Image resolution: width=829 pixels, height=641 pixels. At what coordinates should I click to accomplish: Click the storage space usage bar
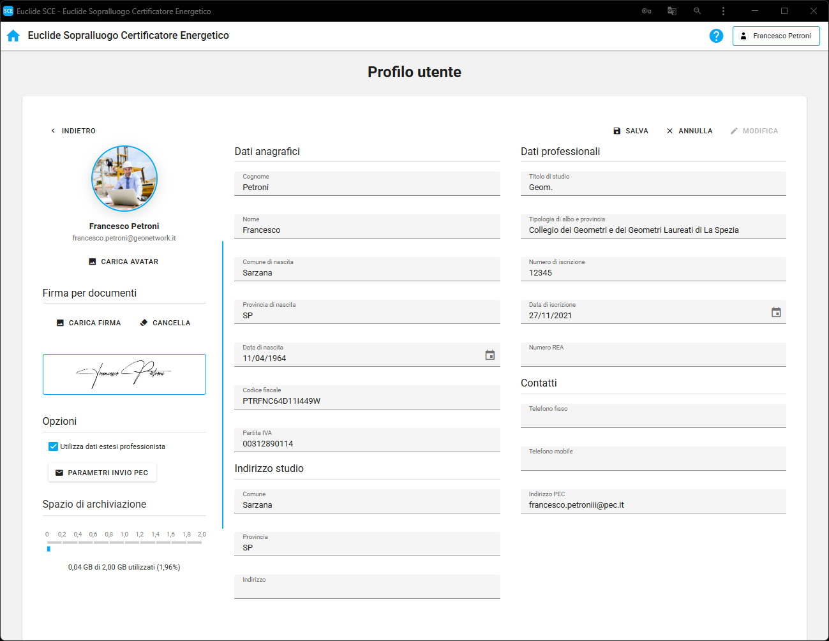124,543
